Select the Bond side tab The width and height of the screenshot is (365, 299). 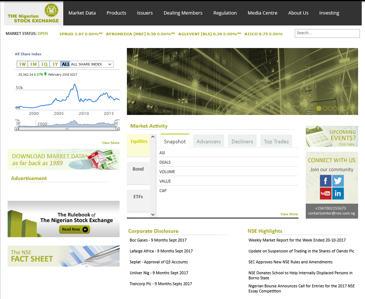(139, 173)
